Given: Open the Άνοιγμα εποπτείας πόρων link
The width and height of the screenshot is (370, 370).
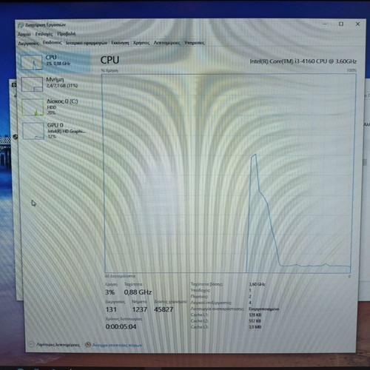Looking at the screenshot, I should 117,345.
